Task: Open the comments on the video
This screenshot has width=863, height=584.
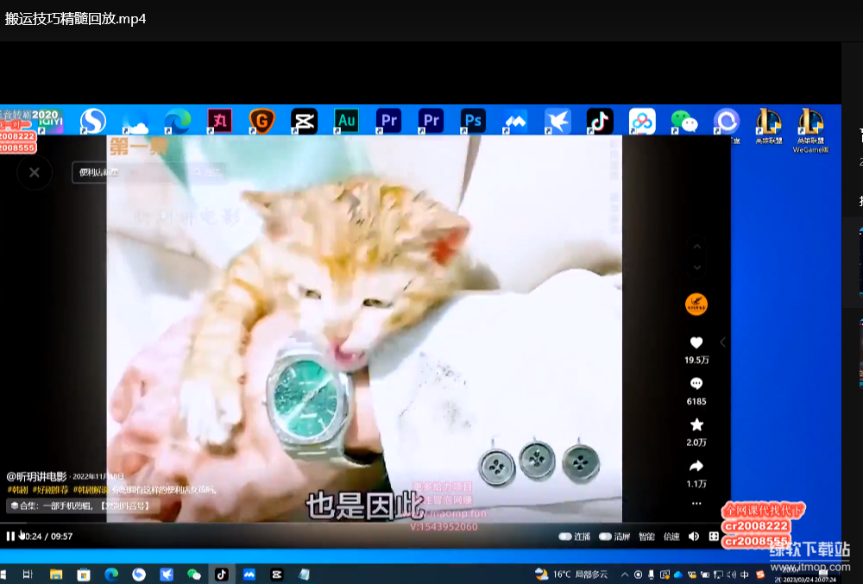Action: pos(696,384)
